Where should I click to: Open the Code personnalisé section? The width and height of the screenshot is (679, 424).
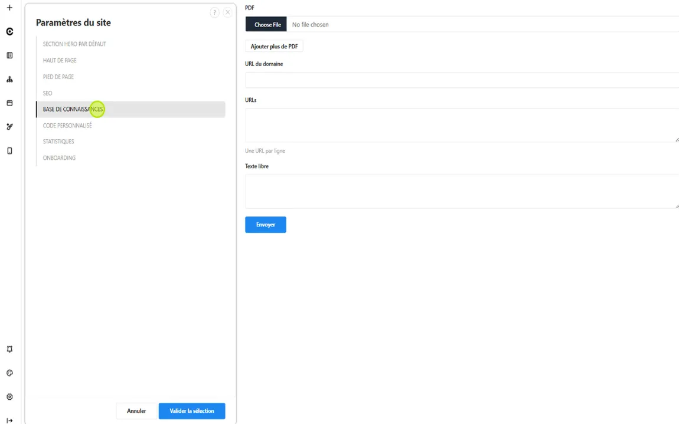67,126
